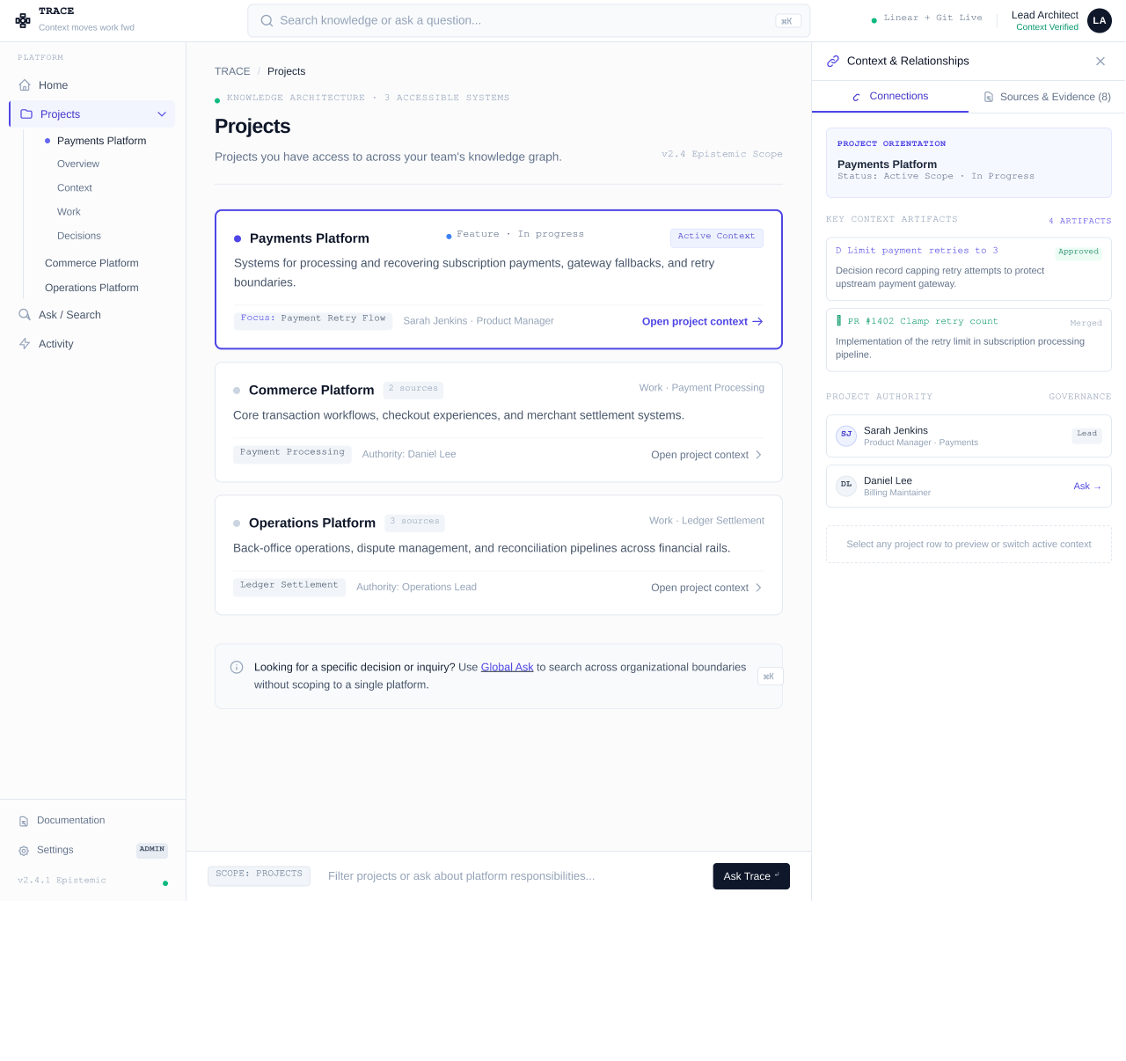
Task: Click the Ask Trace button
Action: coord(751,876)
